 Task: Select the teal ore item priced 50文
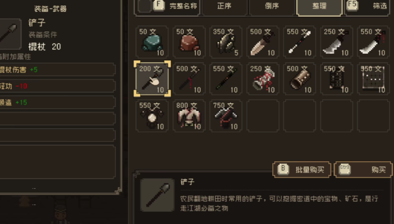coord(152,42)
